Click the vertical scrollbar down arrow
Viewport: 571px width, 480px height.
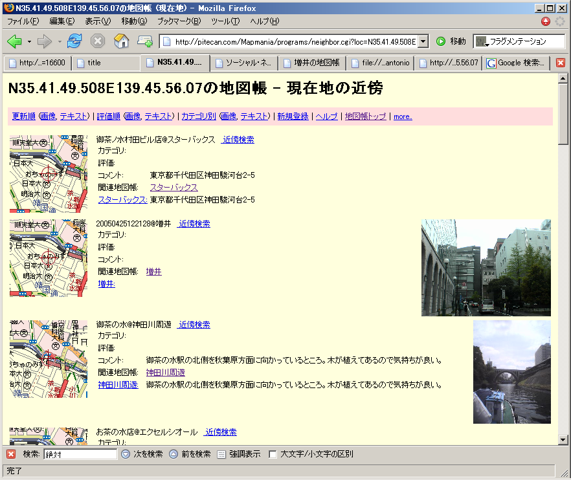563,440
